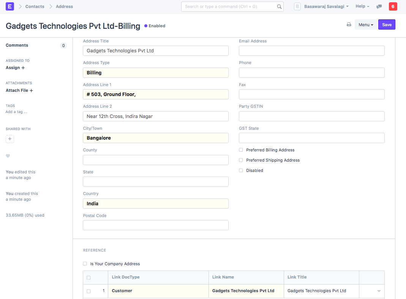Viewport: 406px width, 299px height.
Task: Open the Customer row dropdown arrow
Action: pos(379,291)
